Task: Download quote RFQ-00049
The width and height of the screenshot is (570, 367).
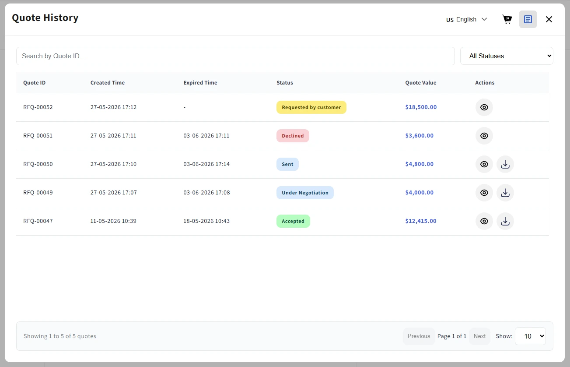Action: (x=505, y=193)
